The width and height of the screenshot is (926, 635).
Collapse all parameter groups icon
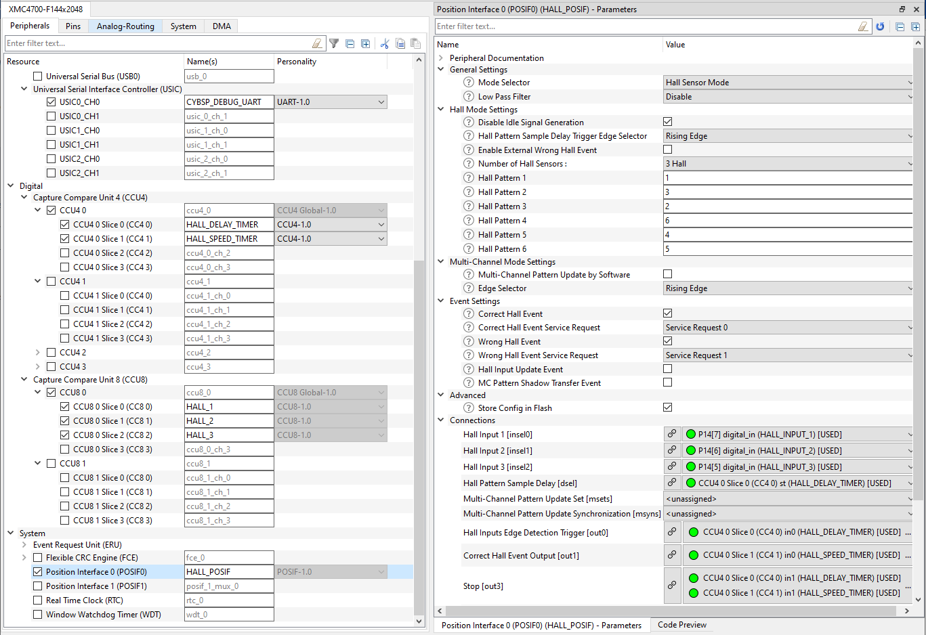[900, 26]
